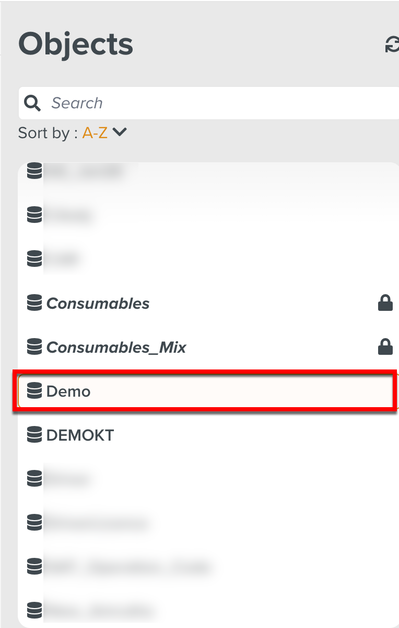Image resolution: width=399 pixels, height=628 pixels.
Task: Click database icon beside DEMOKT
Action: point(34,435)
